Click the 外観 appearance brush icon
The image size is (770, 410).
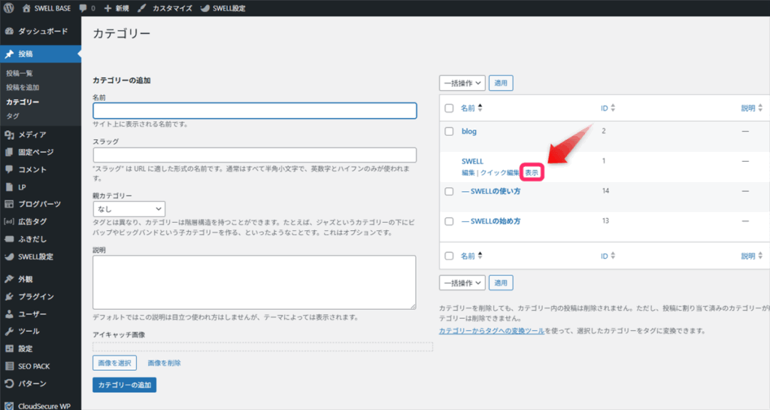coord(9,279)
